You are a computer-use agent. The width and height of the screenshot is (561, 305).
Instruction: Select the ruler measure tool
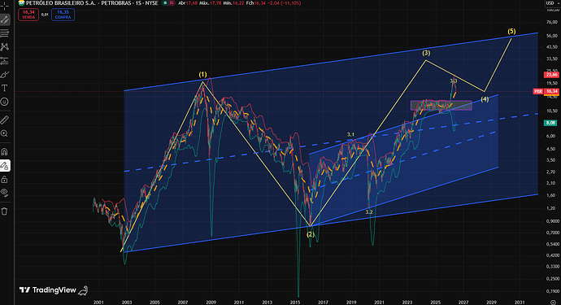(x=5, y=120)
